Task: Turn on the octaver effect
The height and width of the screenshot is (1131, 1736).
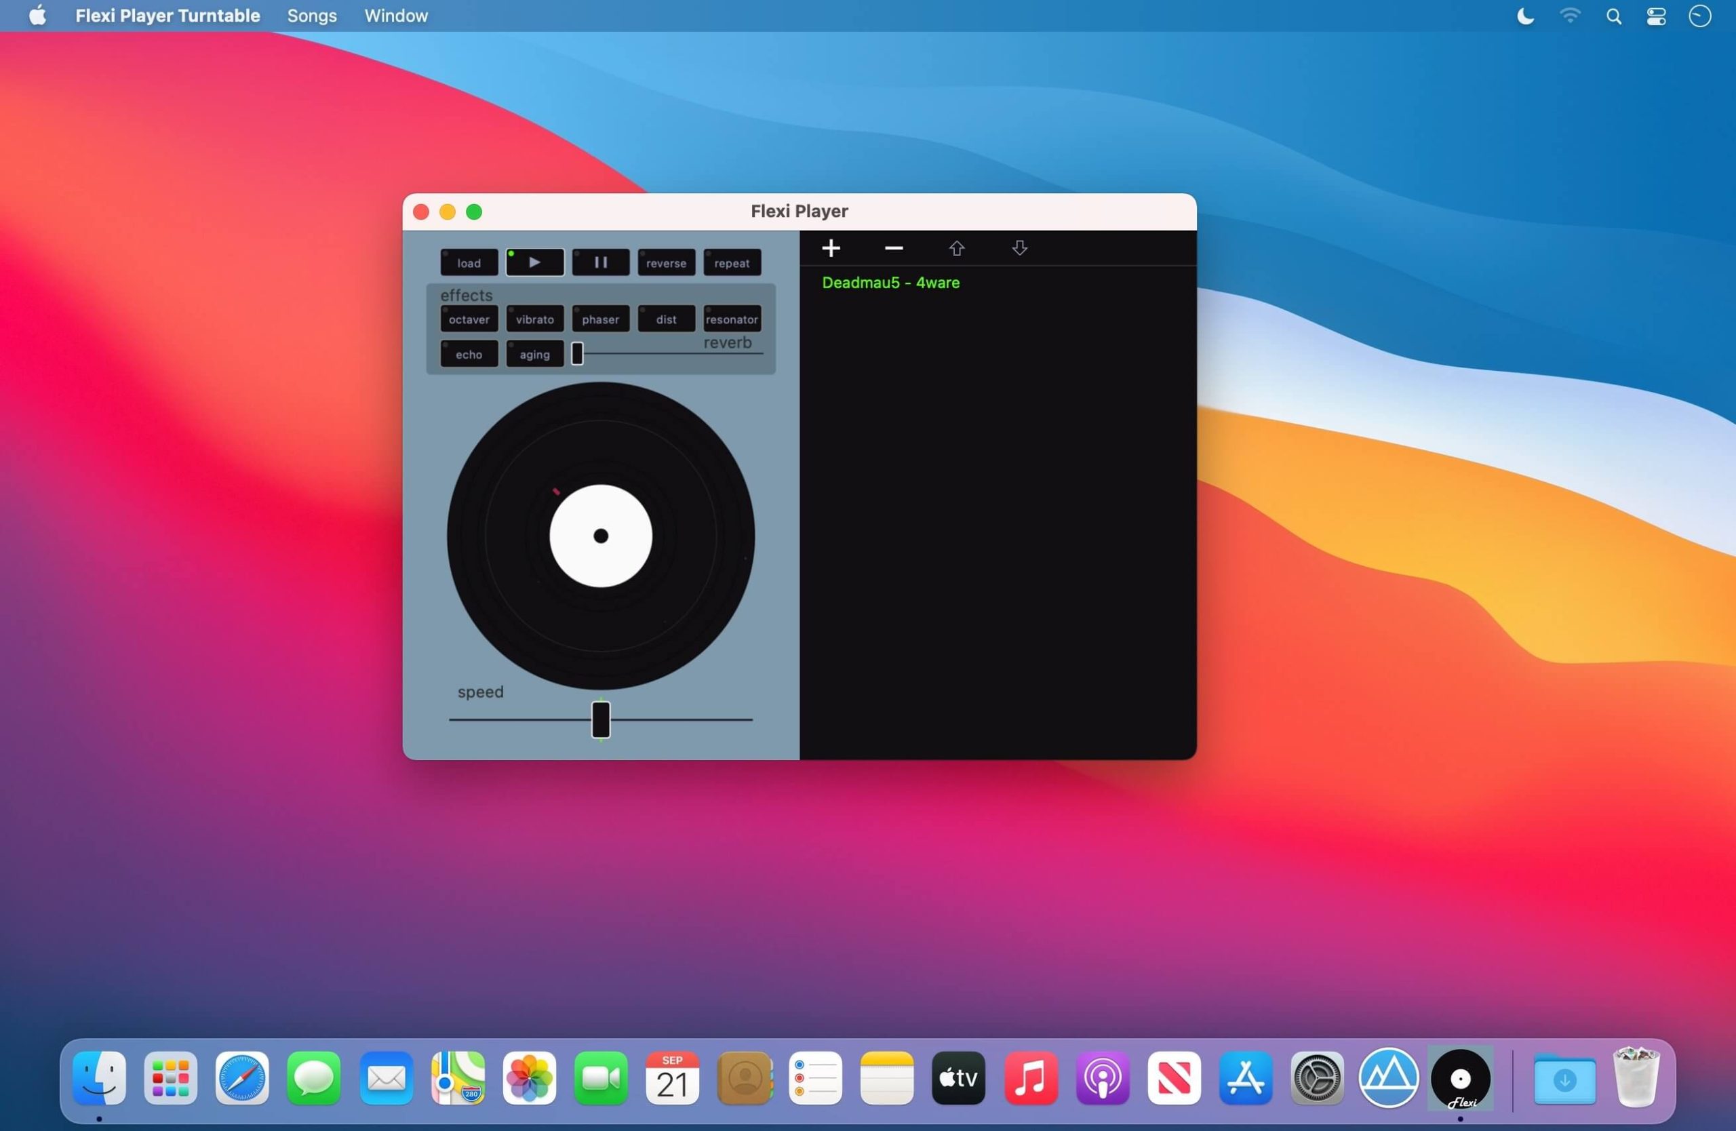Action: (469, 319)
